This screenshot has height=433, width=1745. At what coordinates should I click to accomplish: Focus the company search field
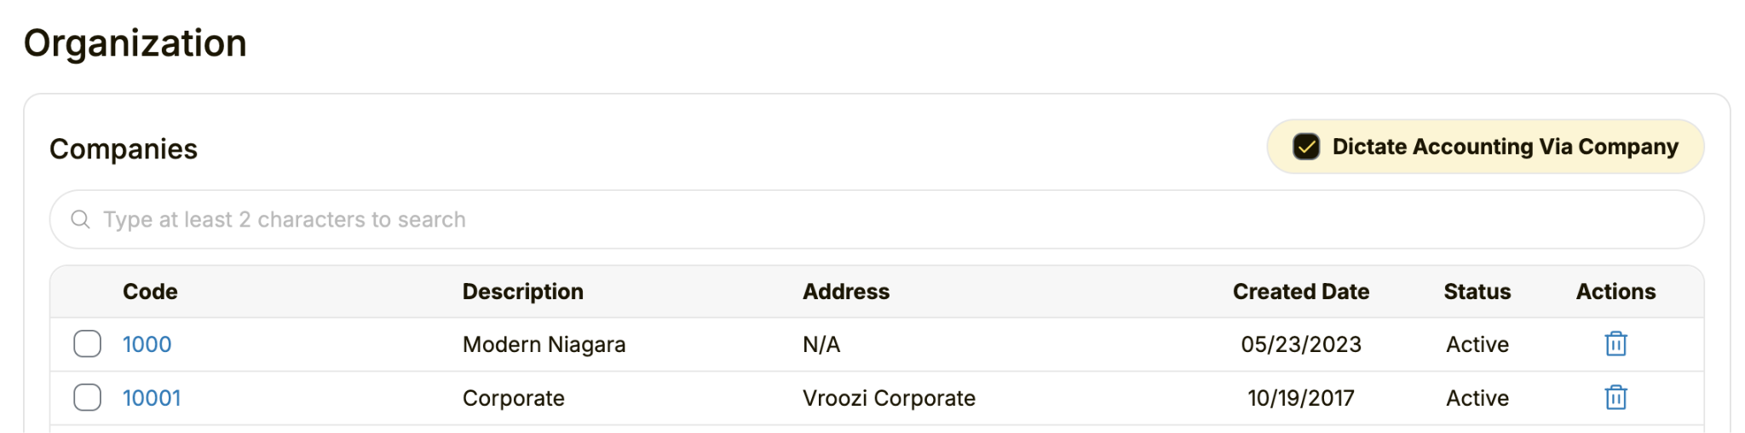(x=877, y=220)
